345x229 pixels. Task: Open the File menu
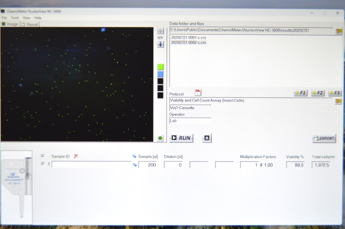4,18
